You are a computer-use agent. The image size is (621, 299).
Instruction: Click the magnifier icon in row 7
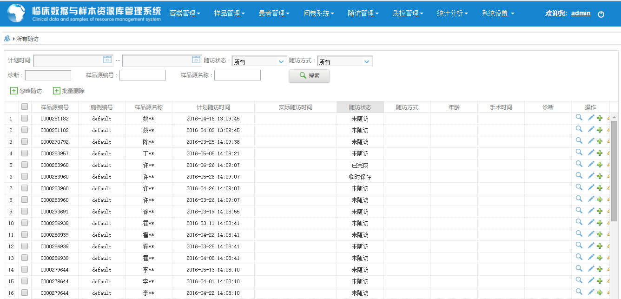579,187
